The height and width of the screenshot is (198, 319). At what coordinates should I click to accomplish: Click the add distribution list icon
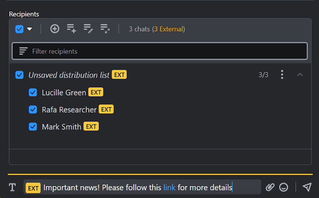(x=71, y=29)
